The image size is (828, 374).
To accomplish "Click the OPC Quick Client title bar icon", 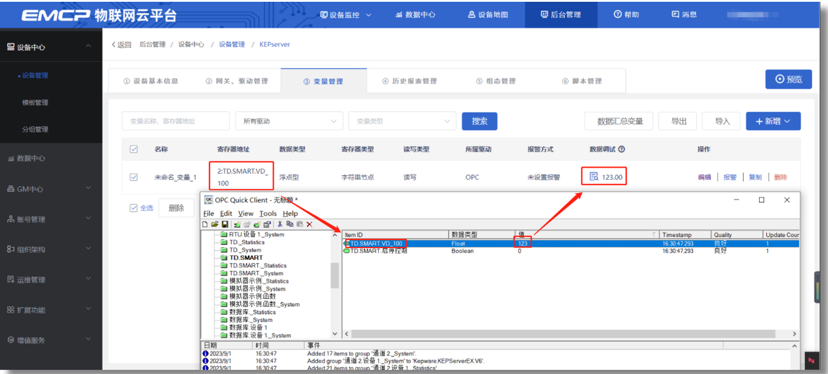I will coord(208,200).
